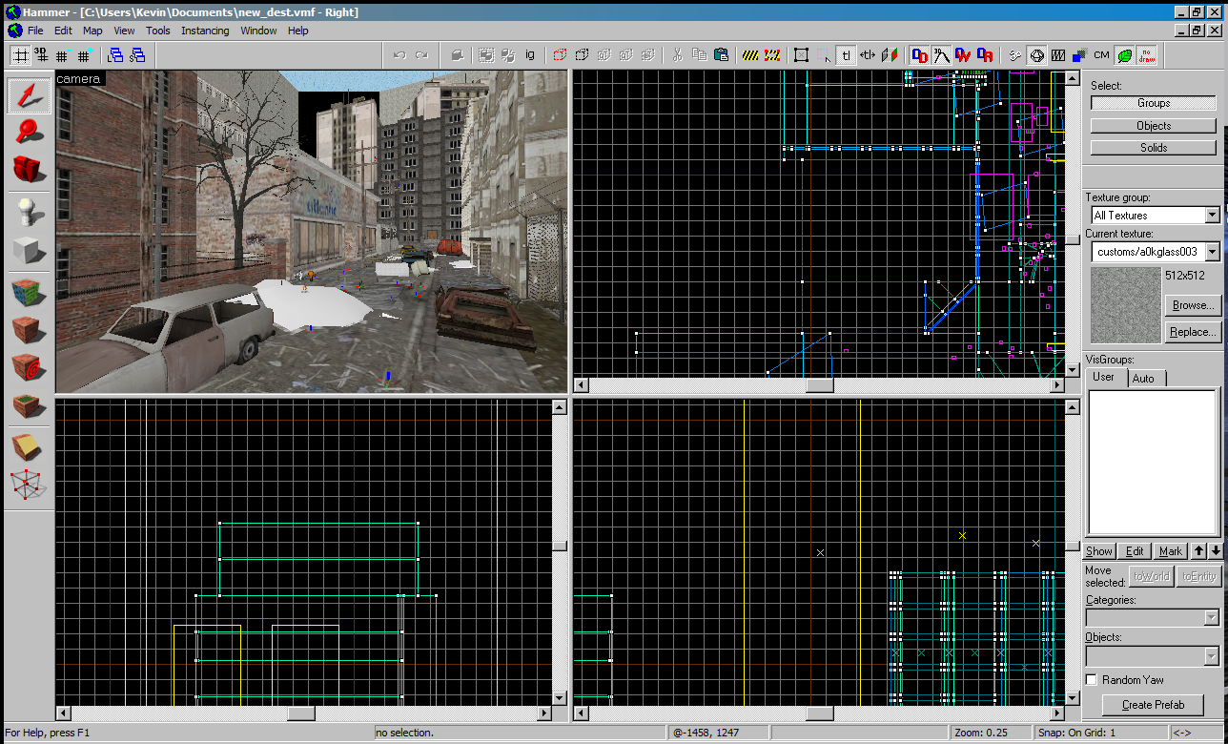This screenshot has width=1228, height=744.
Task: Select the Entity tool lightbulb
Action: click(x=29, y=213)
